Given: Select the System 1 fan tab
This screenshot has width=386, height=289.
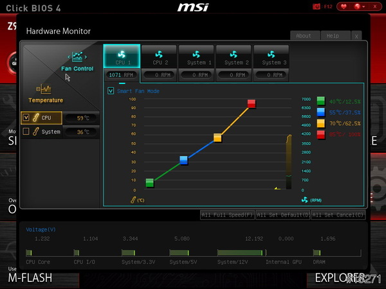Looking at the screenshot, I should pos(196,57).
